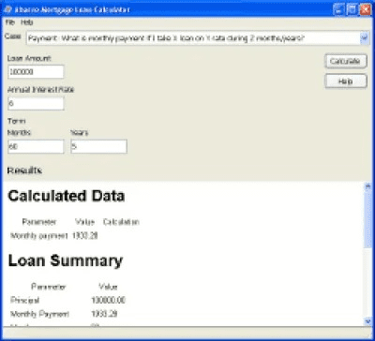375x341 pixels.
Task: Select the 'Loan Summary' heading
Action: tap(66, 260)
